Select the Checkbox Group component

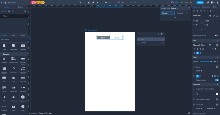pos(14,60)
